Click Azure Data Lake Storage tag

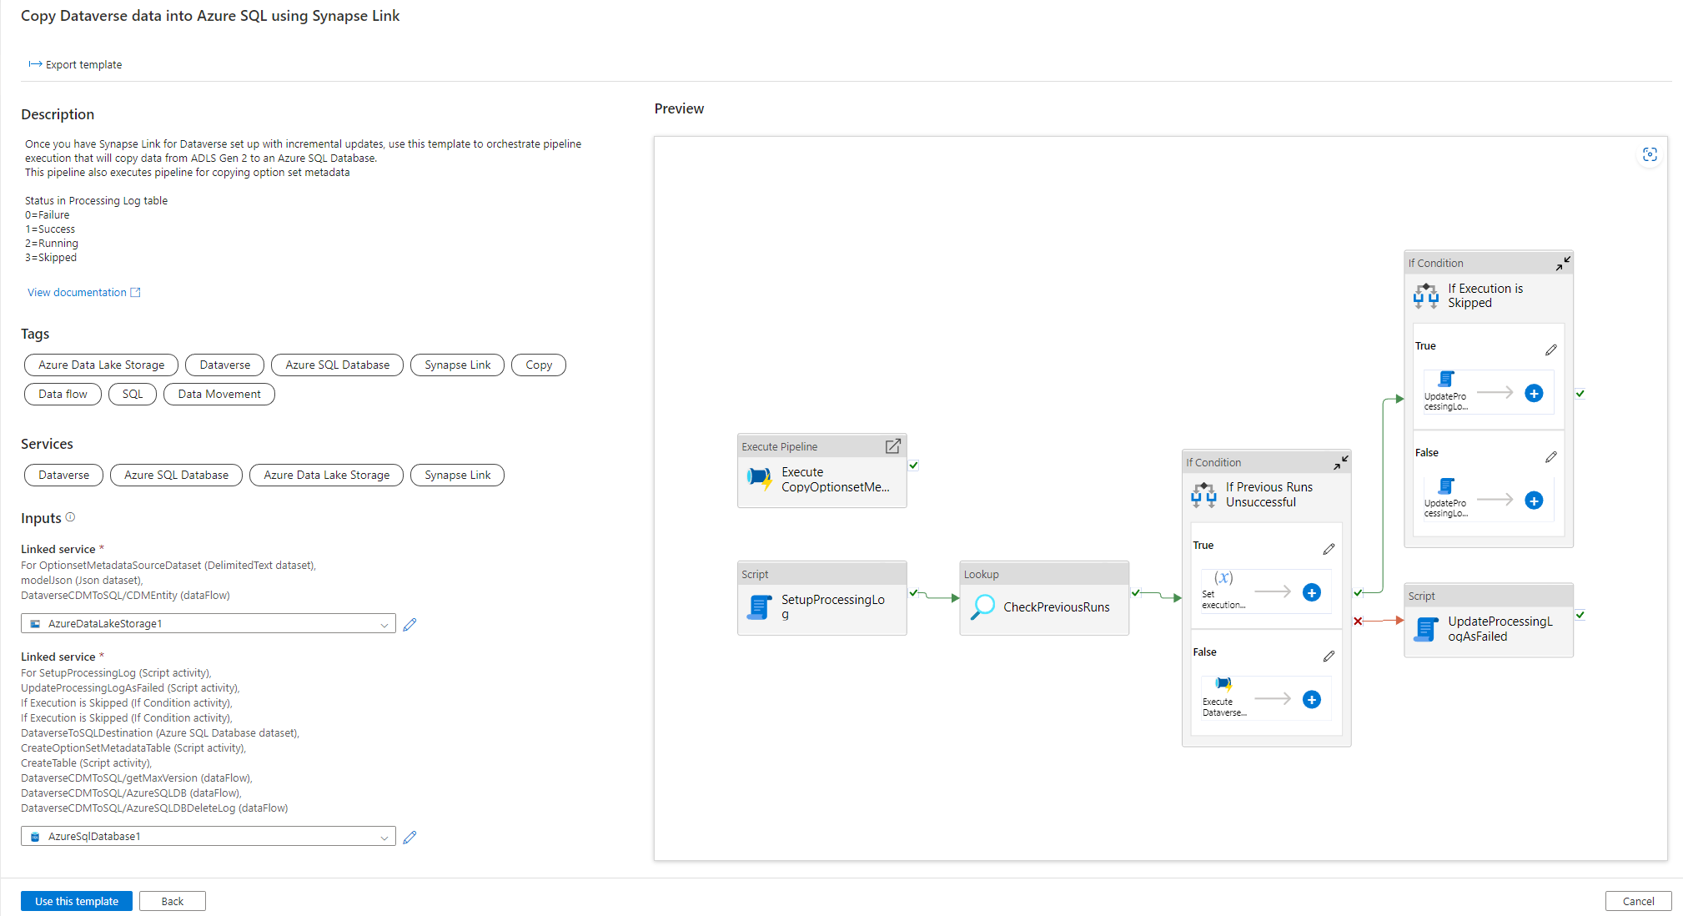tap(101, 365)
